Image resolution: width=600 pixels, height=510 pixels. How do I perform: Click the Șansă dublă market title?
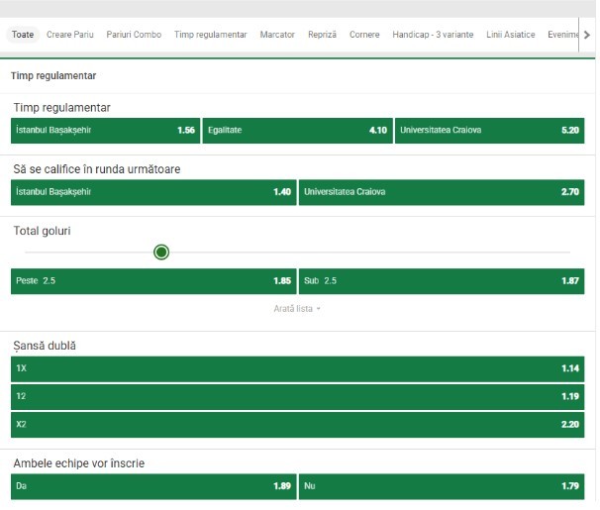(45, 346)
